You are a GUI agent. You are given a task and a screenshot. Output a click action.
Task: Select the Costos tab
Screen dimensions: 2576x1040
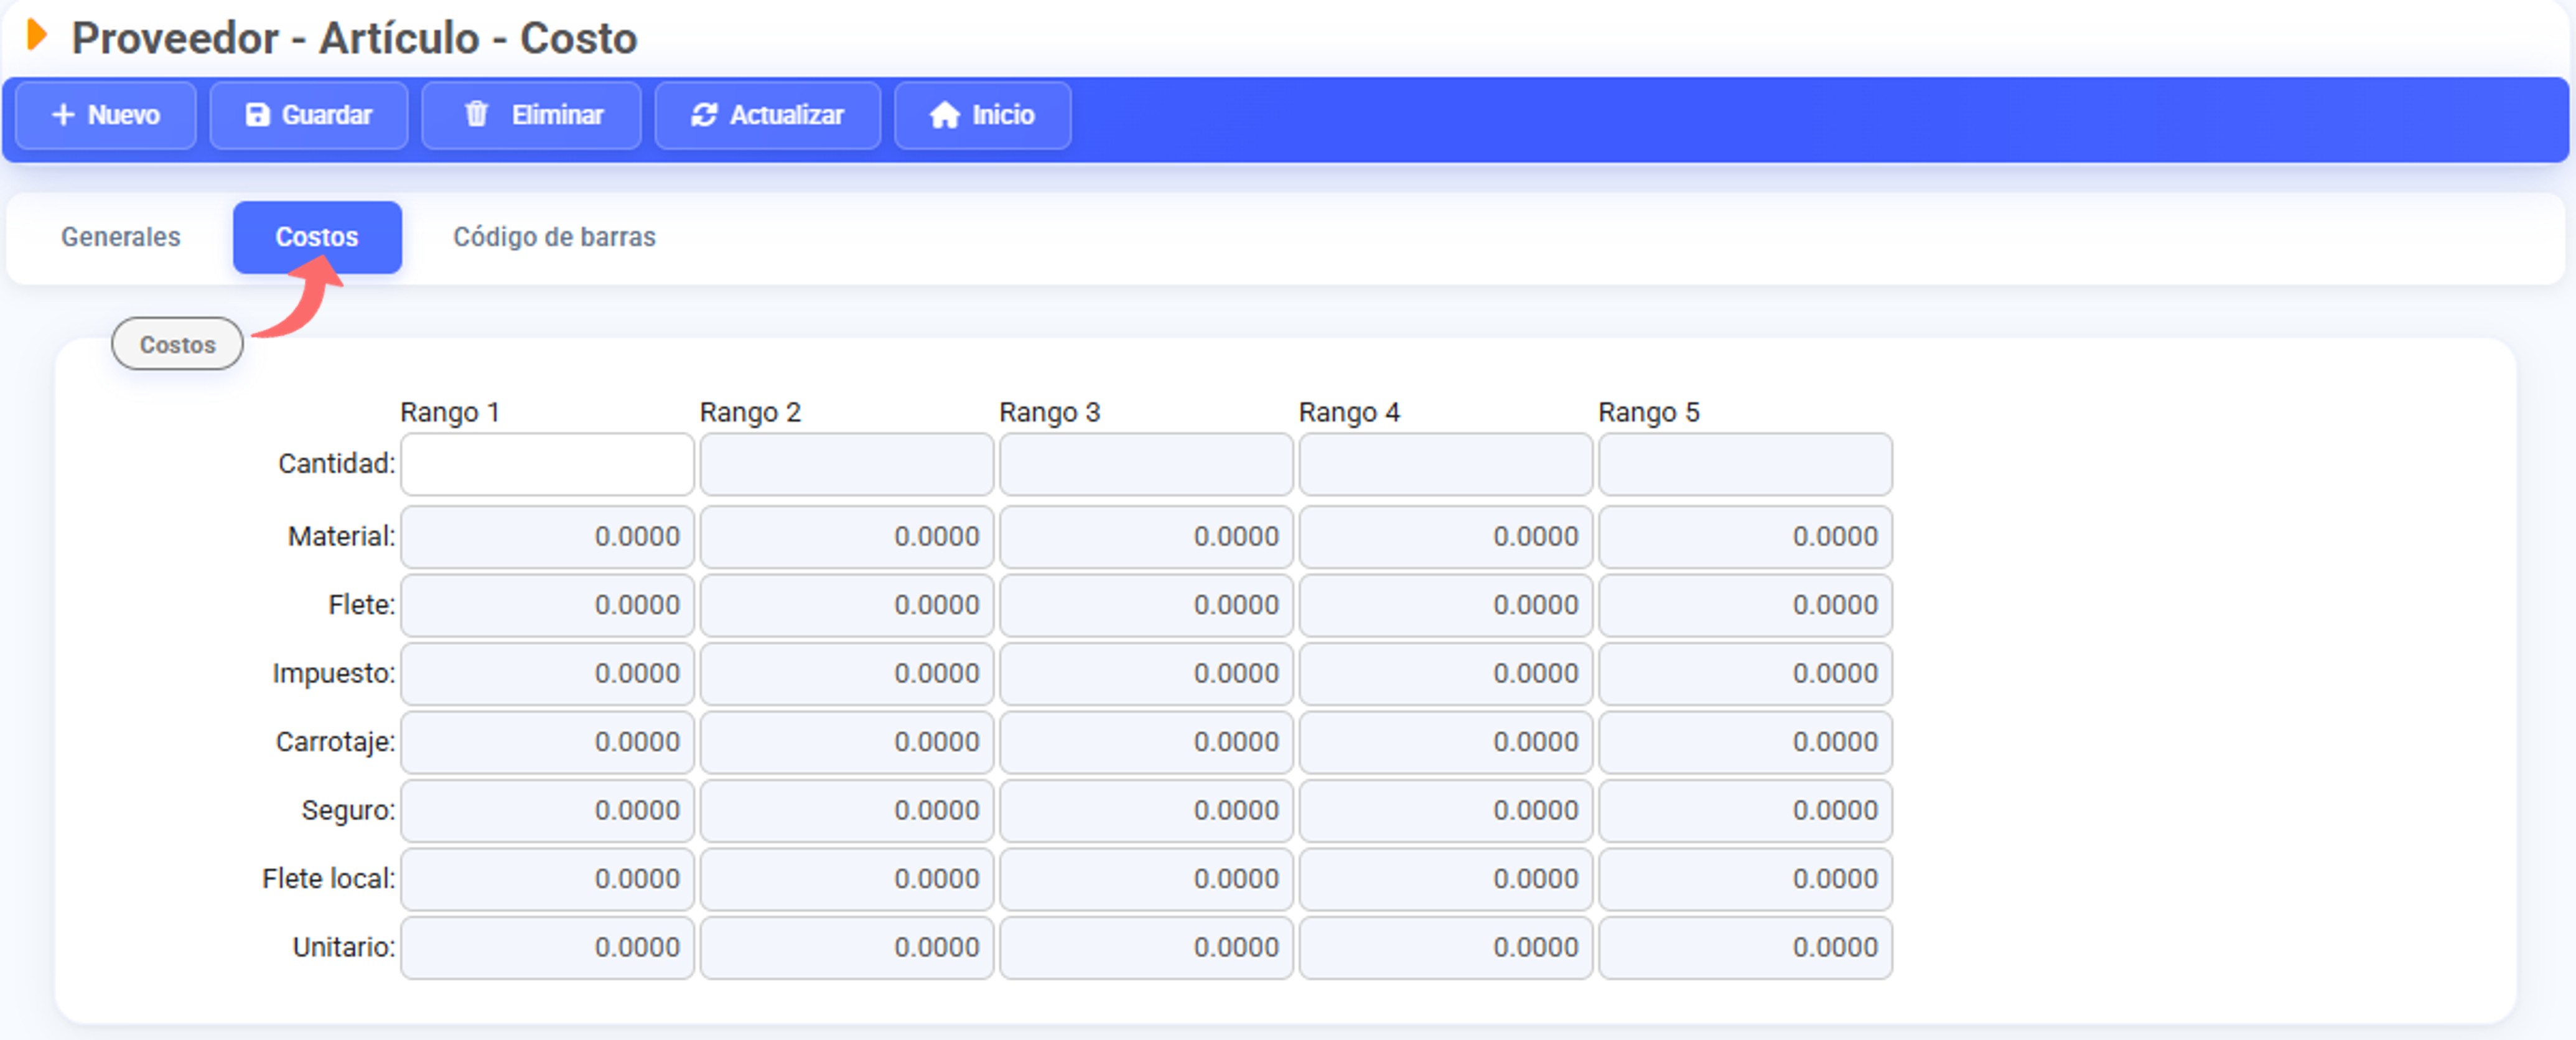click(317, 237)
